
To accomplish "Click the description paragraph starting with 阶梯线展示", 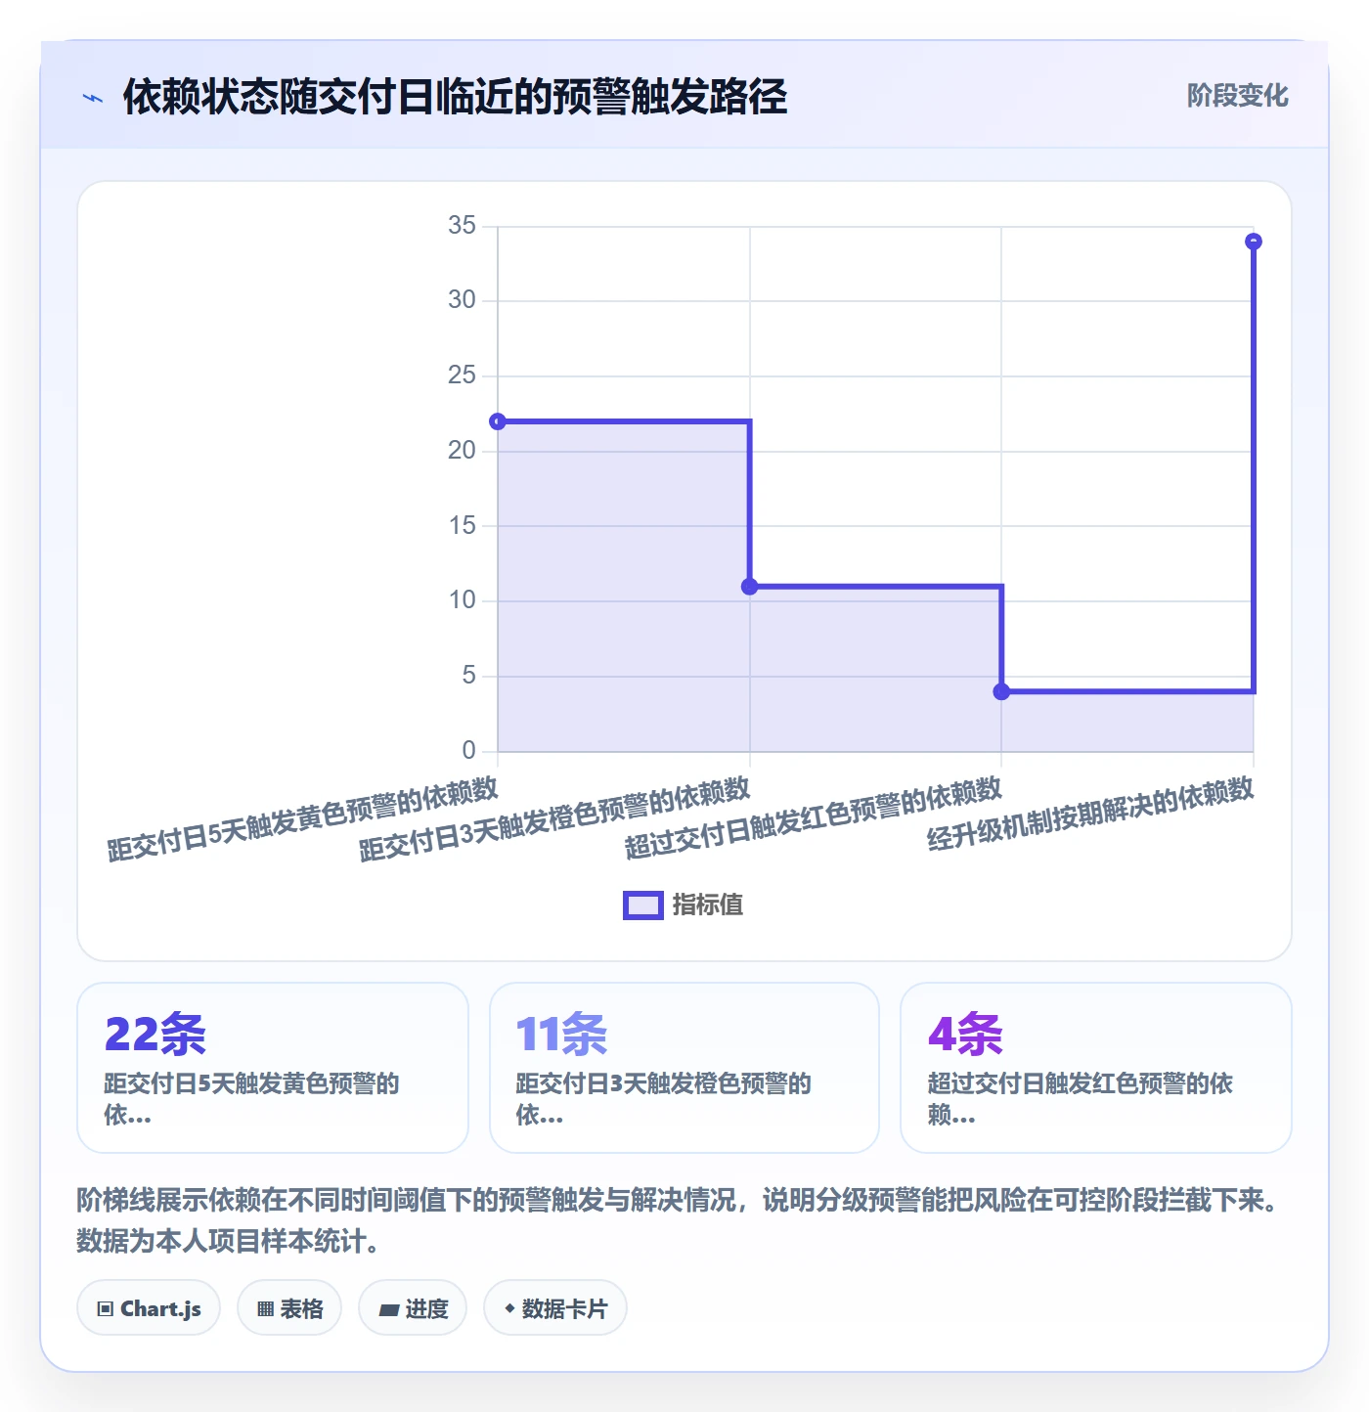I will [678, 1220].
